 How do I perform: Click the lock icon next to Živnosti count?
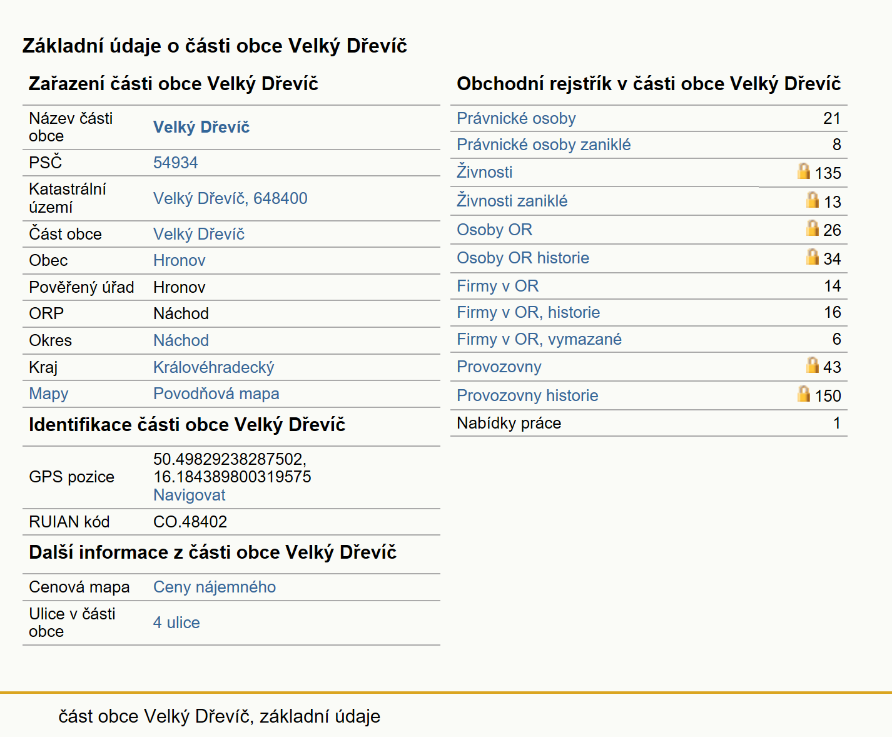[804, 171]
